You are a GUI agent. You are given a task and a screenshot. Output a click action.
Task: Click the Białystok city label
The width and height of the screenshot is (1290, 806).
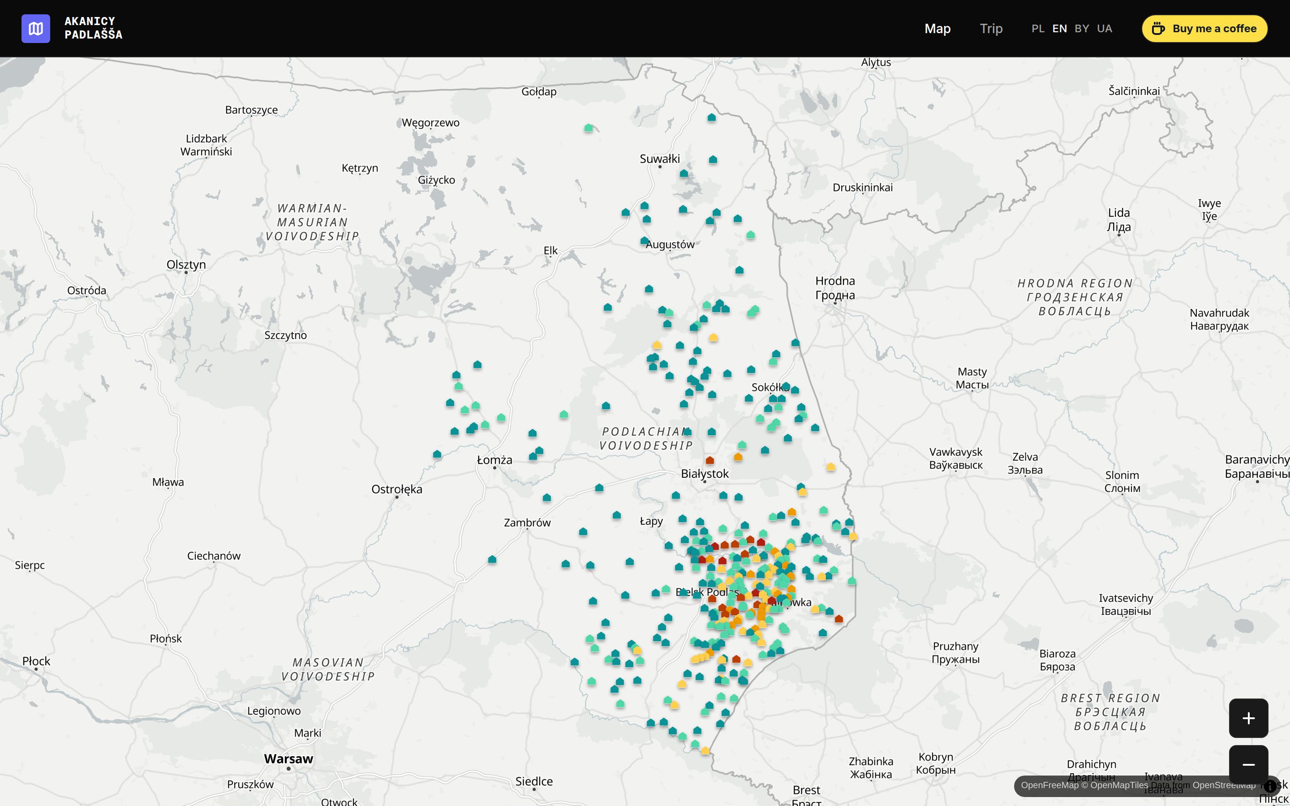704,473
